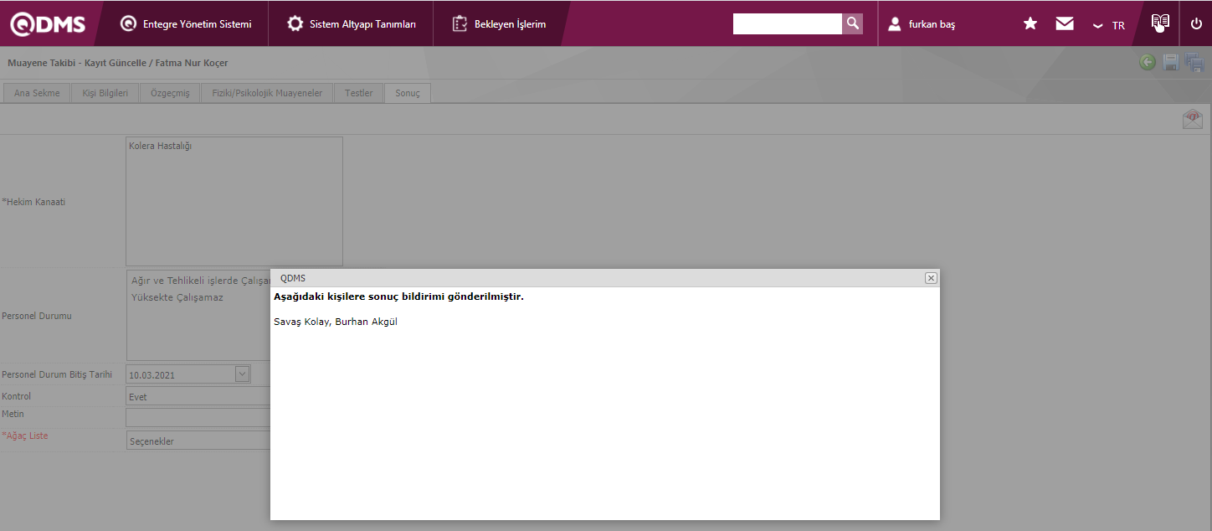
Task: Open the help manual book icon
Action: click(1160, 23)
